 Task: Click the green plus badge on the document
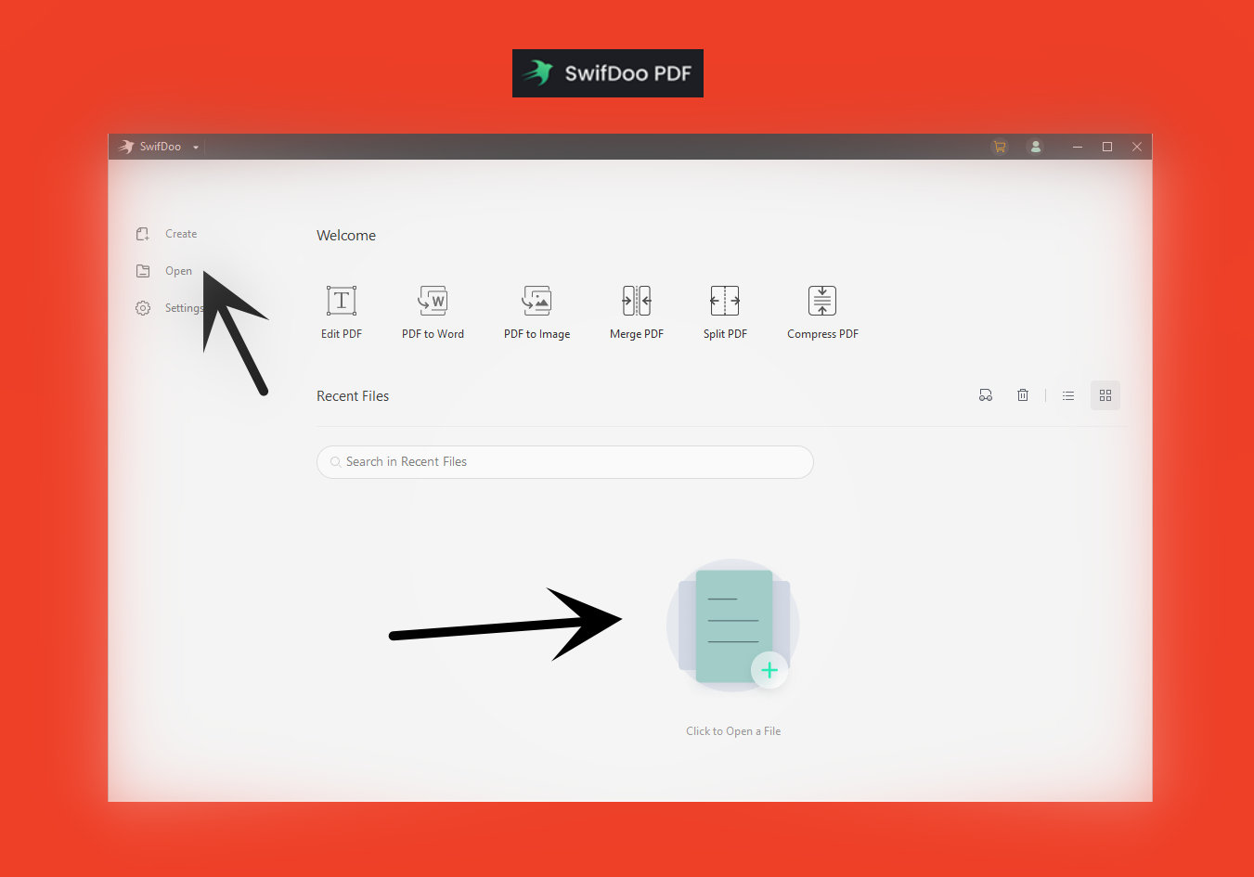769,670
